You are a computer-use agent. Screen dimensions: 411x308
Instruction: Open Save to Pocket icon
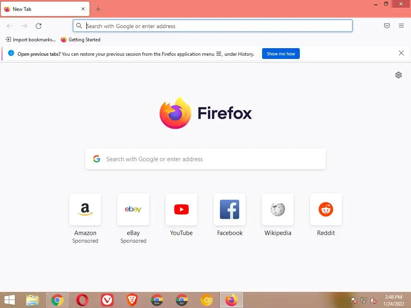pyautogui.click(x=387, y=26)
